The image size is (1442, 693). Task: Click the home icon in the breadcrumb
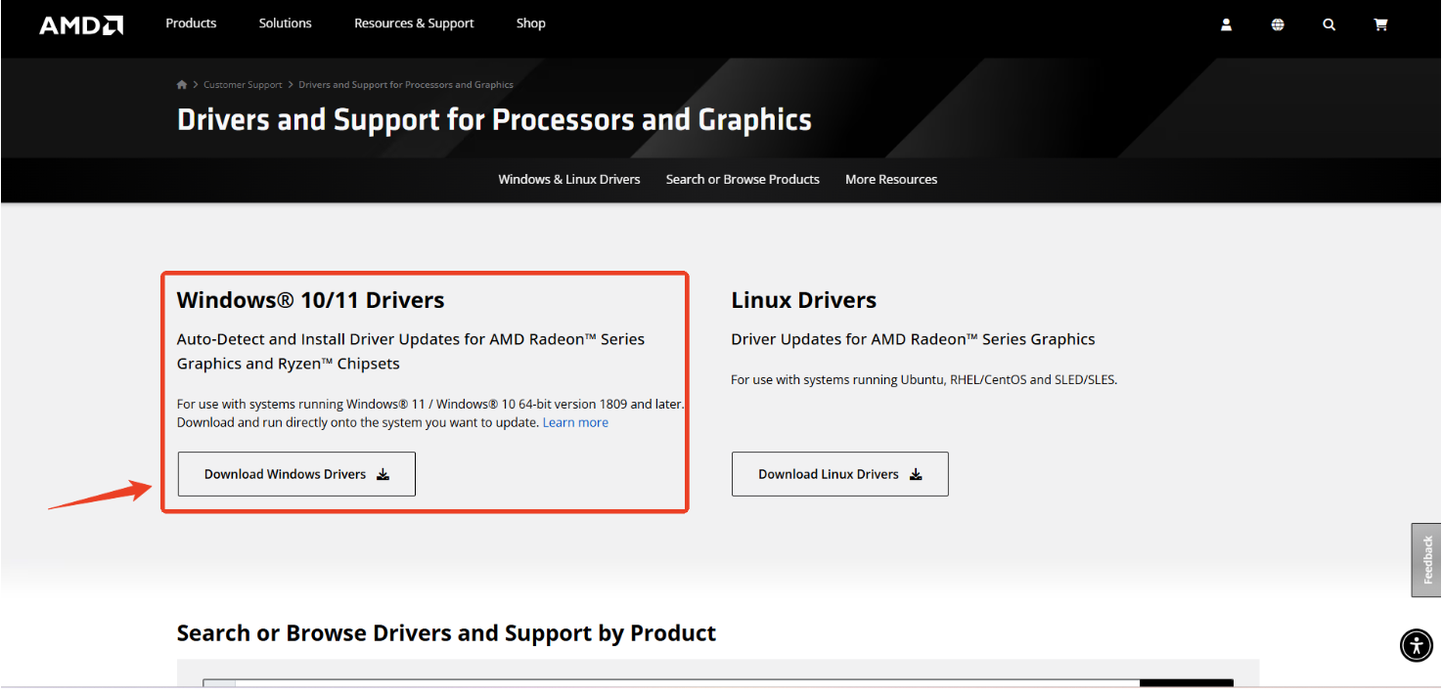point(182,85)
